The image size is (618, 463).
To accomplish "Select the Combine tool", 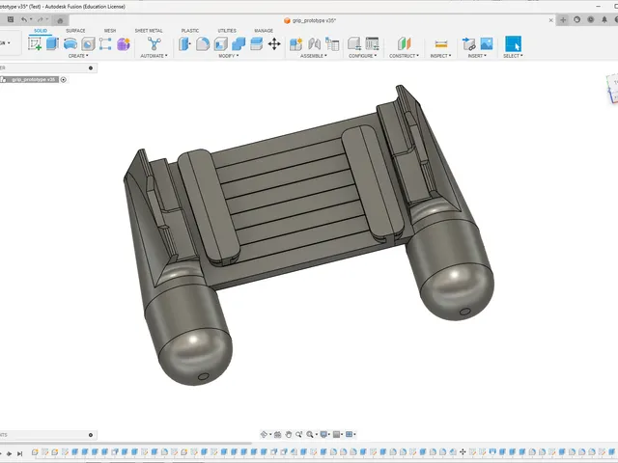I will click(239, 43).
